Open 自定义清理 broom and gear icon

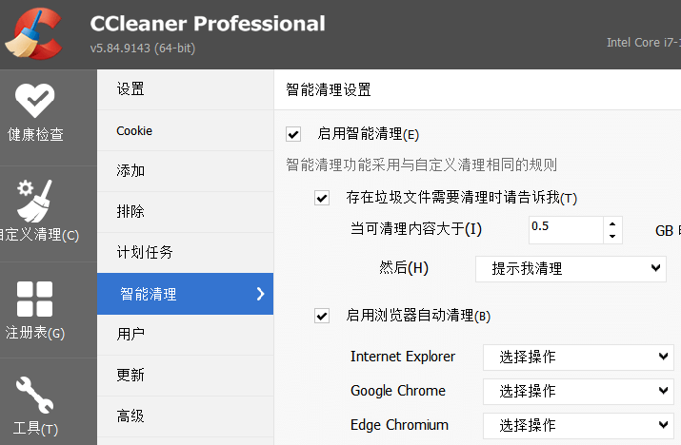tap(34, 201)
